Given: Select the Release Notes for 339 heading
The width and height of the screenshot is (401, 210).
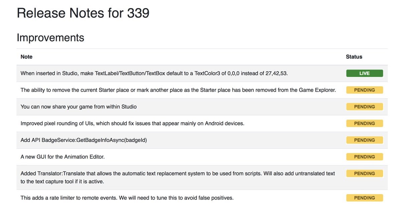Looking at the screenshot, I should [83, 13].
